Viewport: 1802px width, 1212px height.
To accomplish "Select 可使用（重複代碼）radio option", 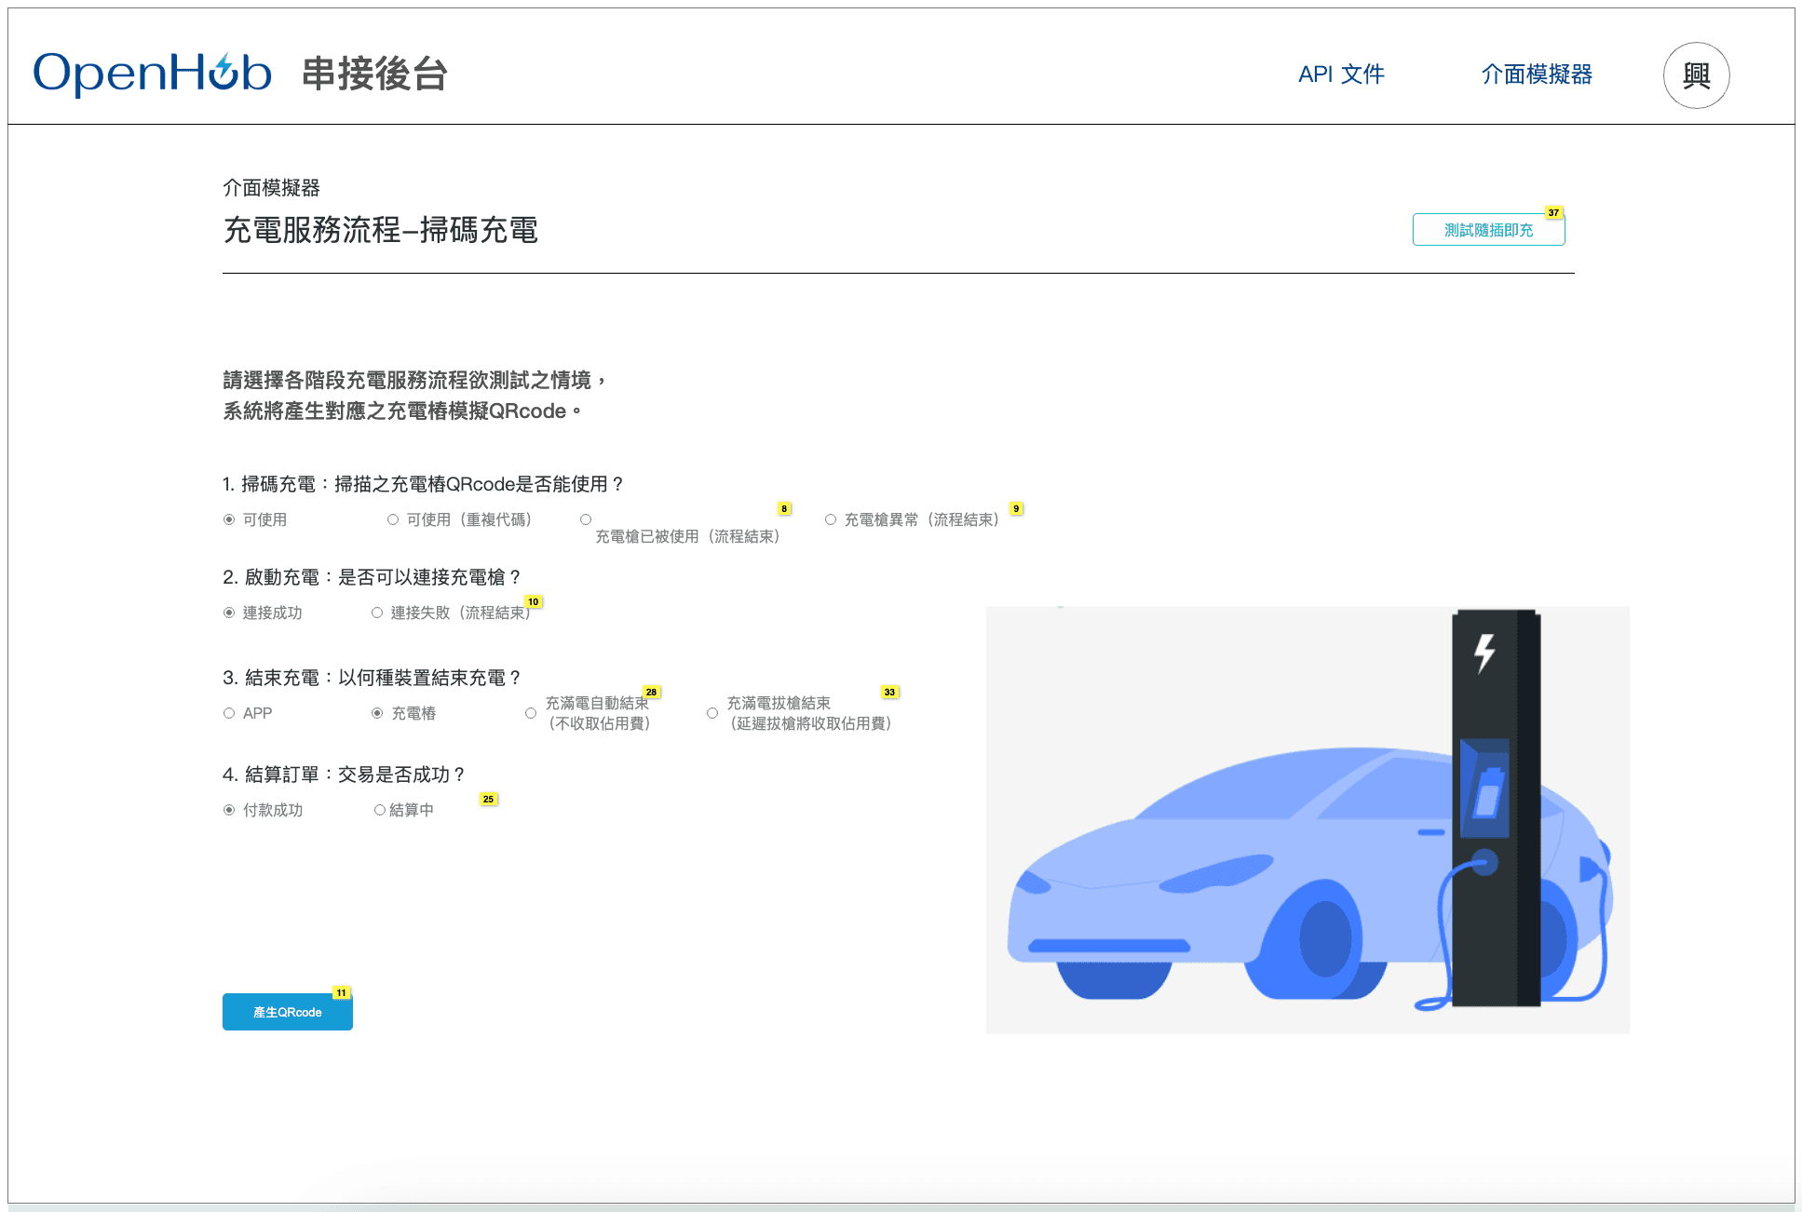I will 393,519.
